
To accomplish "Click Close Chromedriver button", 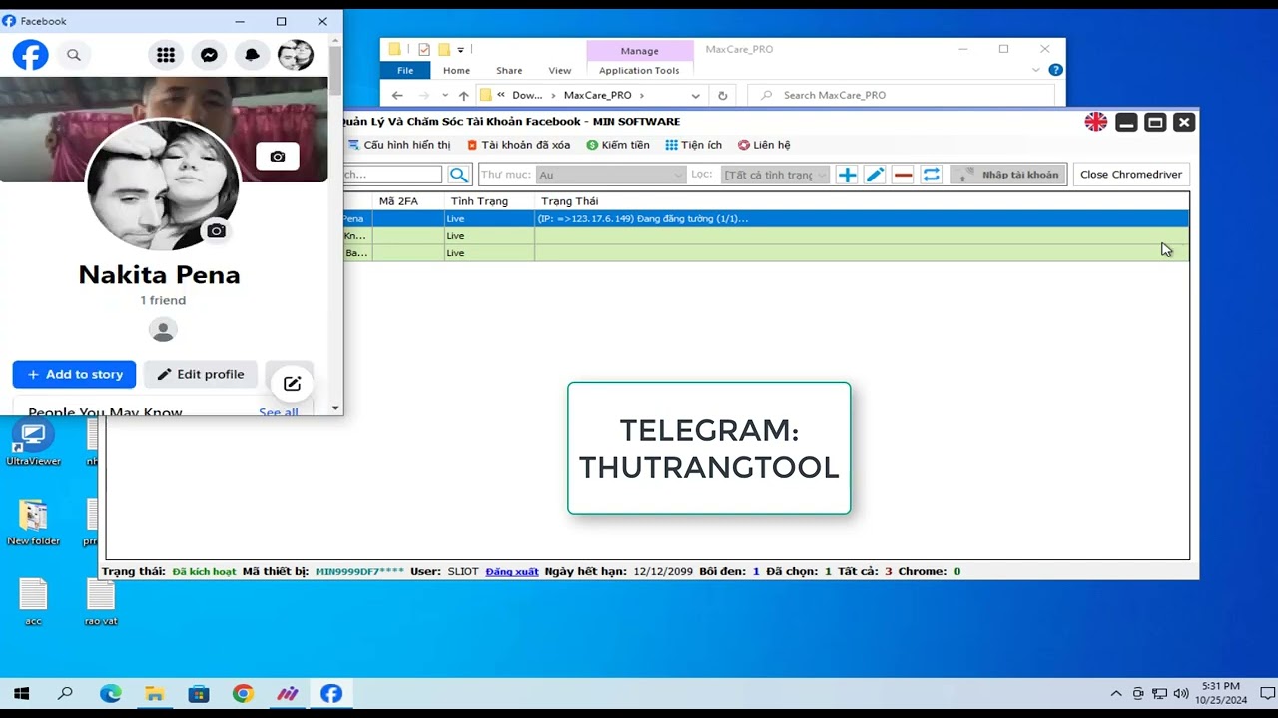I will pyautogui.click(x=1131, y=175).
